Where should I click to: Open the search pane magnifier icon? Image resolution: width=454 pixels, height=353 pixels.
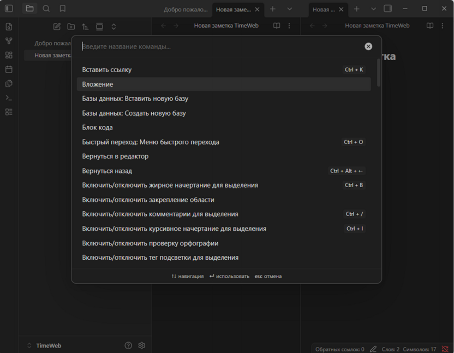pyautogui.click(x=46, y=9)
